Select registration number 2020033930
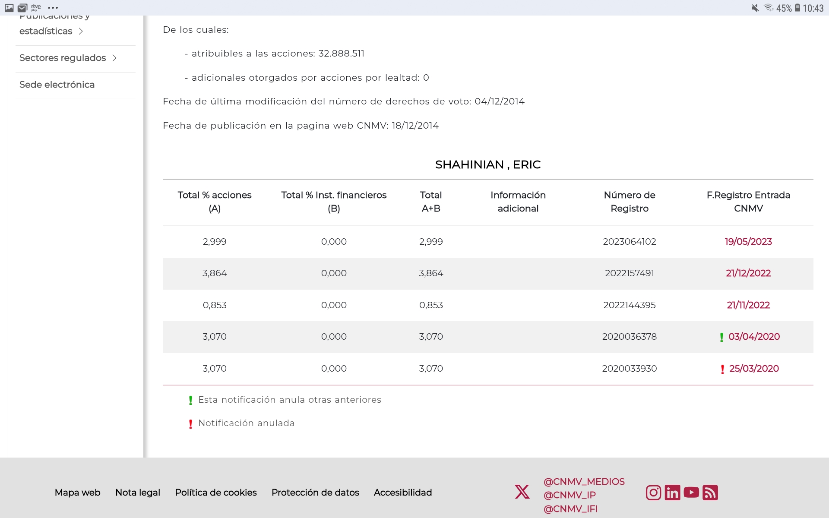This screenshot has width=829, height=518. coord(630,369)
